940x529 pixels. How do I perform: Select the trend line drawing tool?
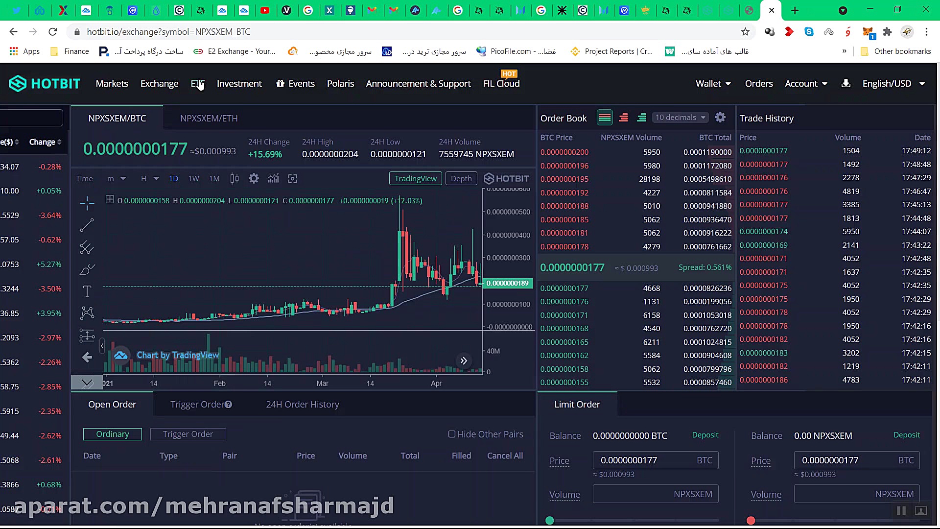click(x=87, y=225)
